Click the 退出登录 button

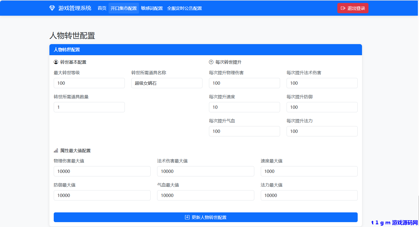click(x=353, y=8)
